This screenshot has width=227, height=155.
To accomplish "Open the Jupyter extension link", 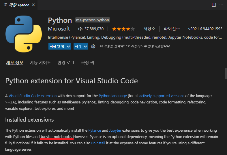I will tap(115, 131).
